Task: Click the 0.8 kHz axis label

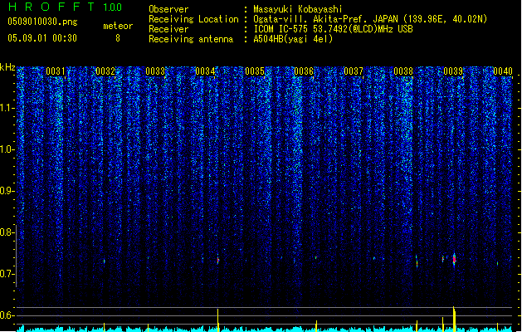Action: coord(7,232)
